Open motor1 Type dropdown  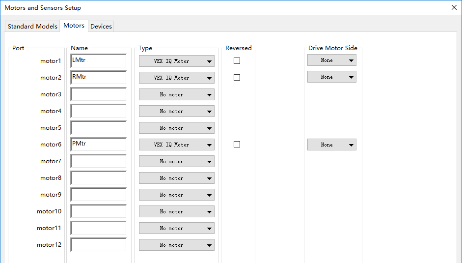pyautogui.click(x=177, y=61)
